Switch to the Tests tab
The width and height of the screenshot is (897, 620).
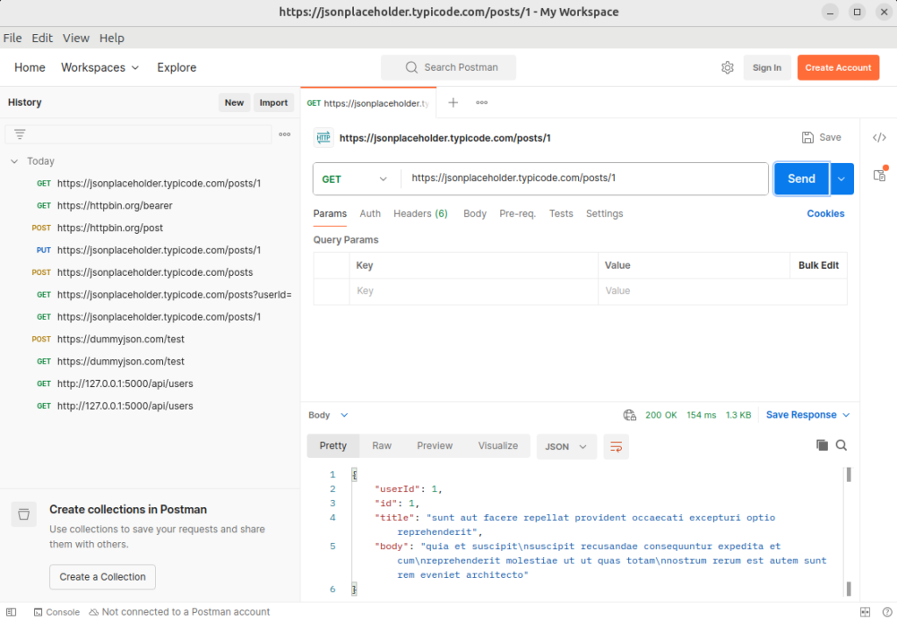point(562,214)
